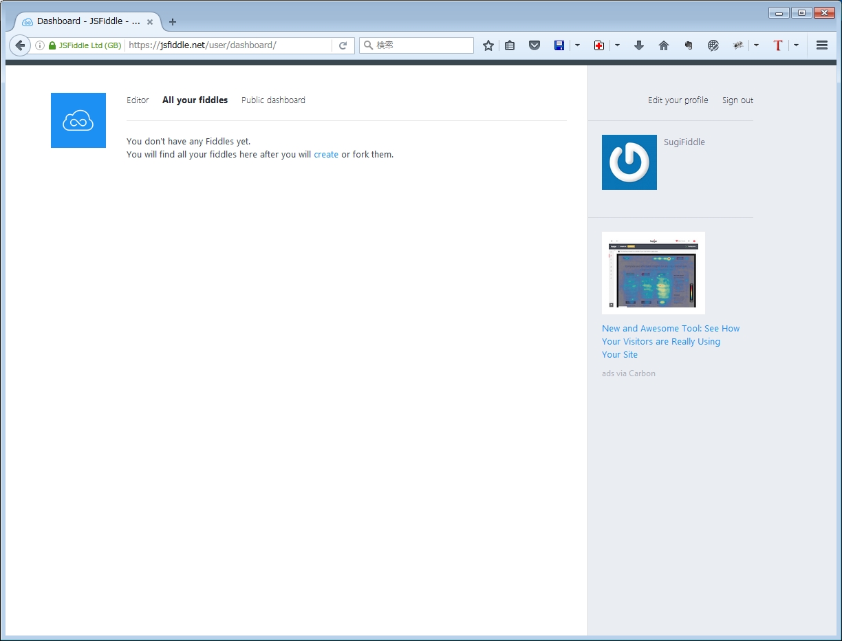Screen dimensions: 842x641
Task: Bookmark this page with star icon
Action: pos(488,45)
